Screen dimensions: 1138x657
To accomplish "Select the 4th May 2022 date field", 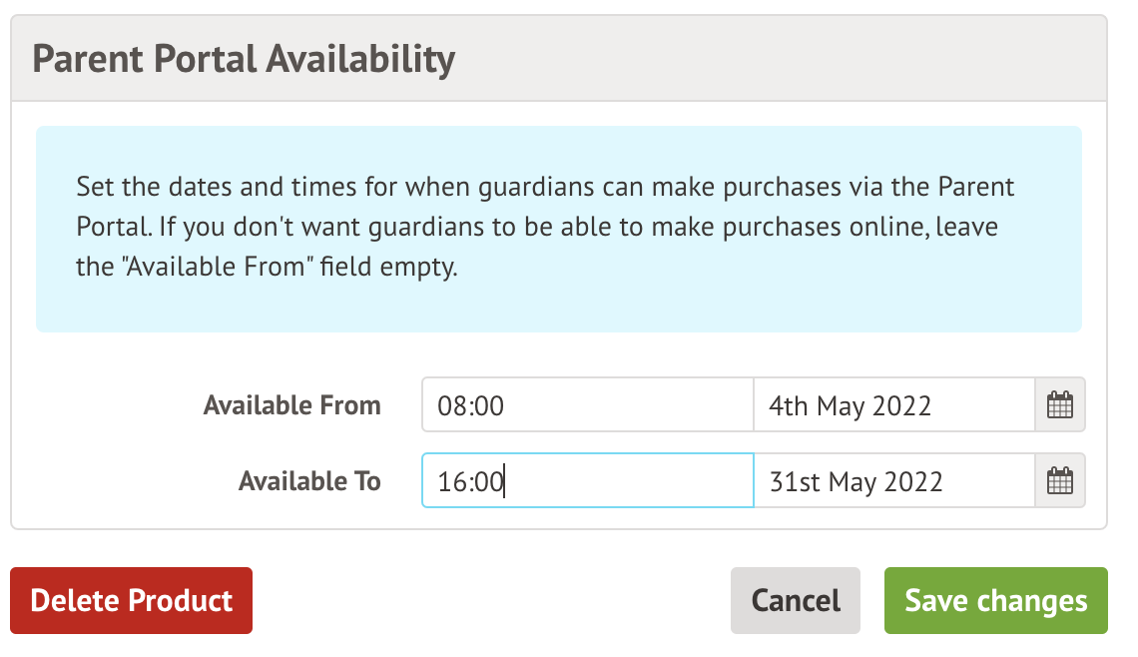I will click(x=892, y=405).
